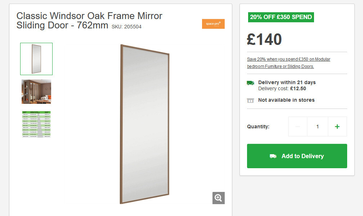Click the Not available in stores label
The height and width of the screenshot is (216, 363).
pyautogui.click(x=286, y=100)
